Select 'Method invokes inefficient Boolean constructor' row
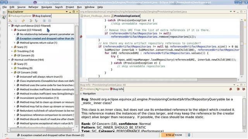Screen dimensions: 248x139 [45, 90]
